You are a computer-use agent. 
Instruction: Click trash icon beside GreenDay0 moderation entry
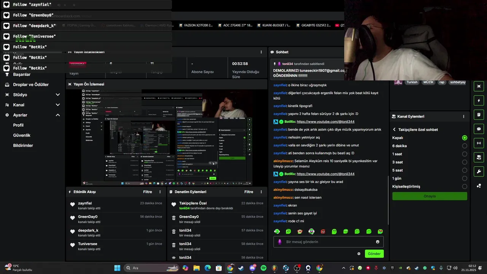click(174, 218)
